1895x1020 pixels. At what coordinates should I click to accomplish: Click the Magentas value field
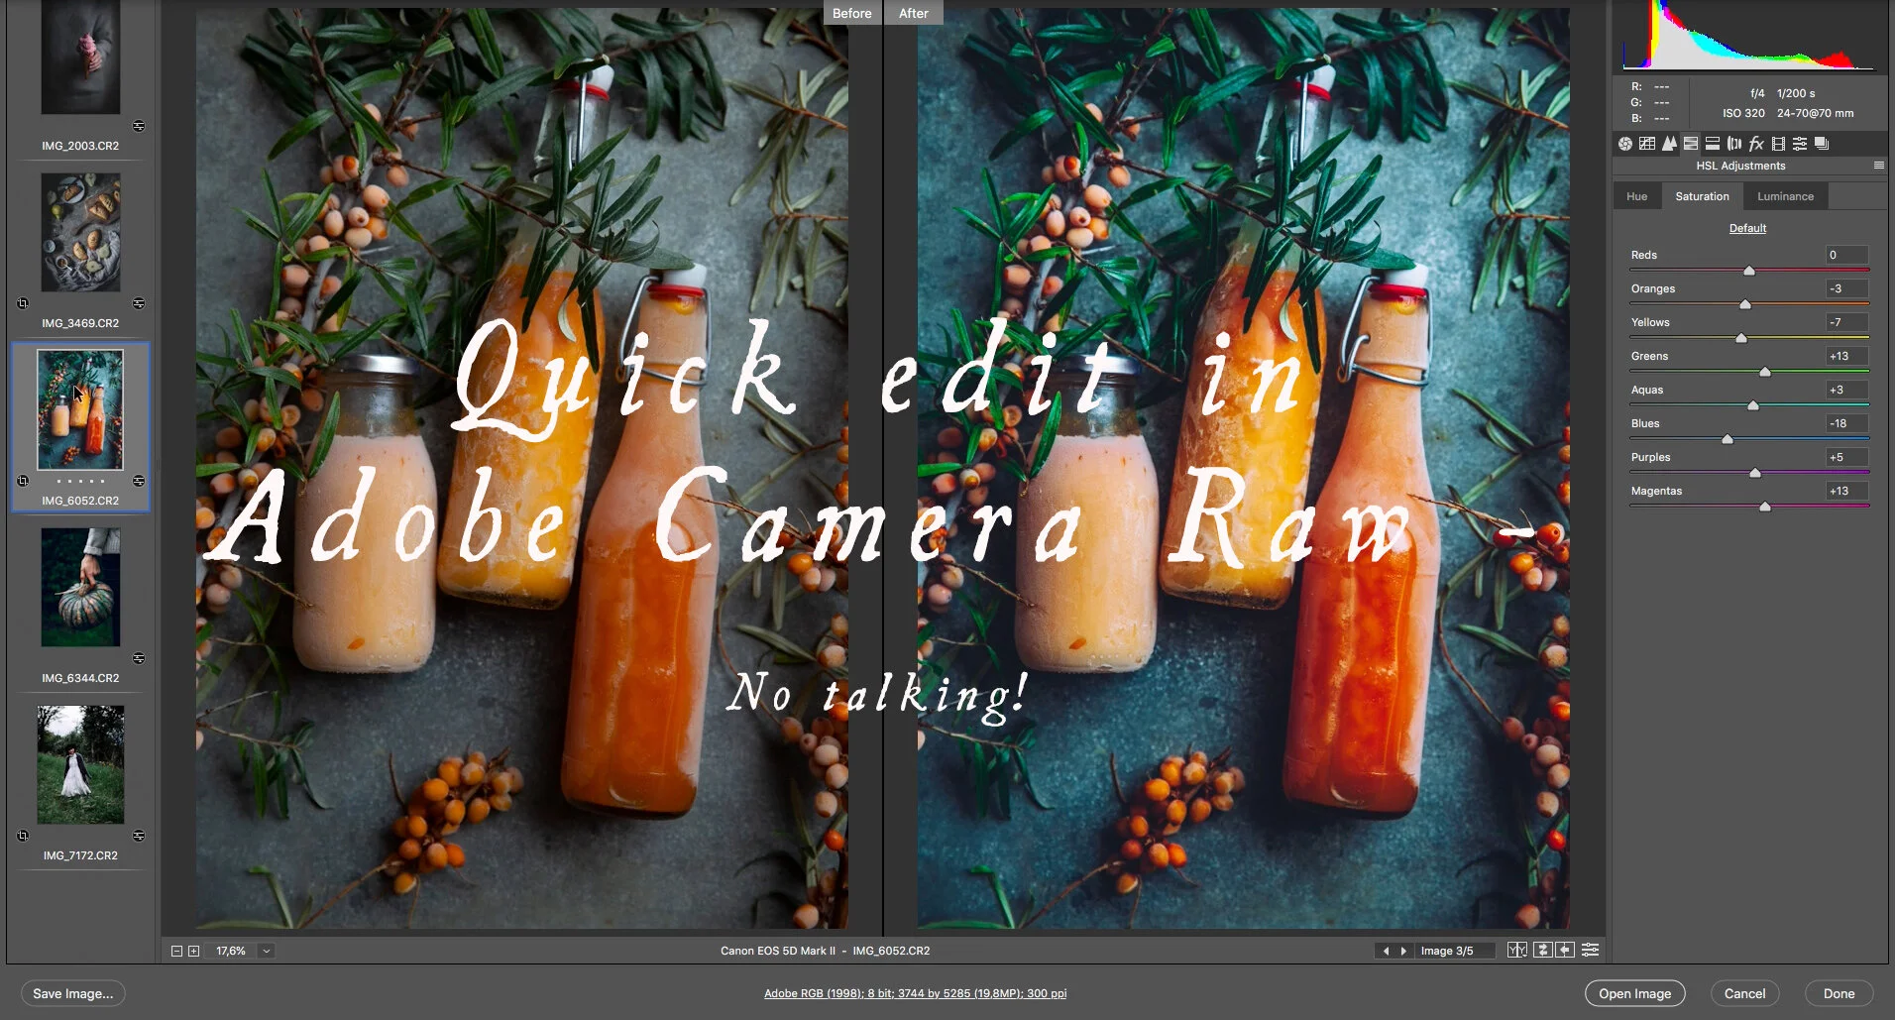tap(1846, 491)
